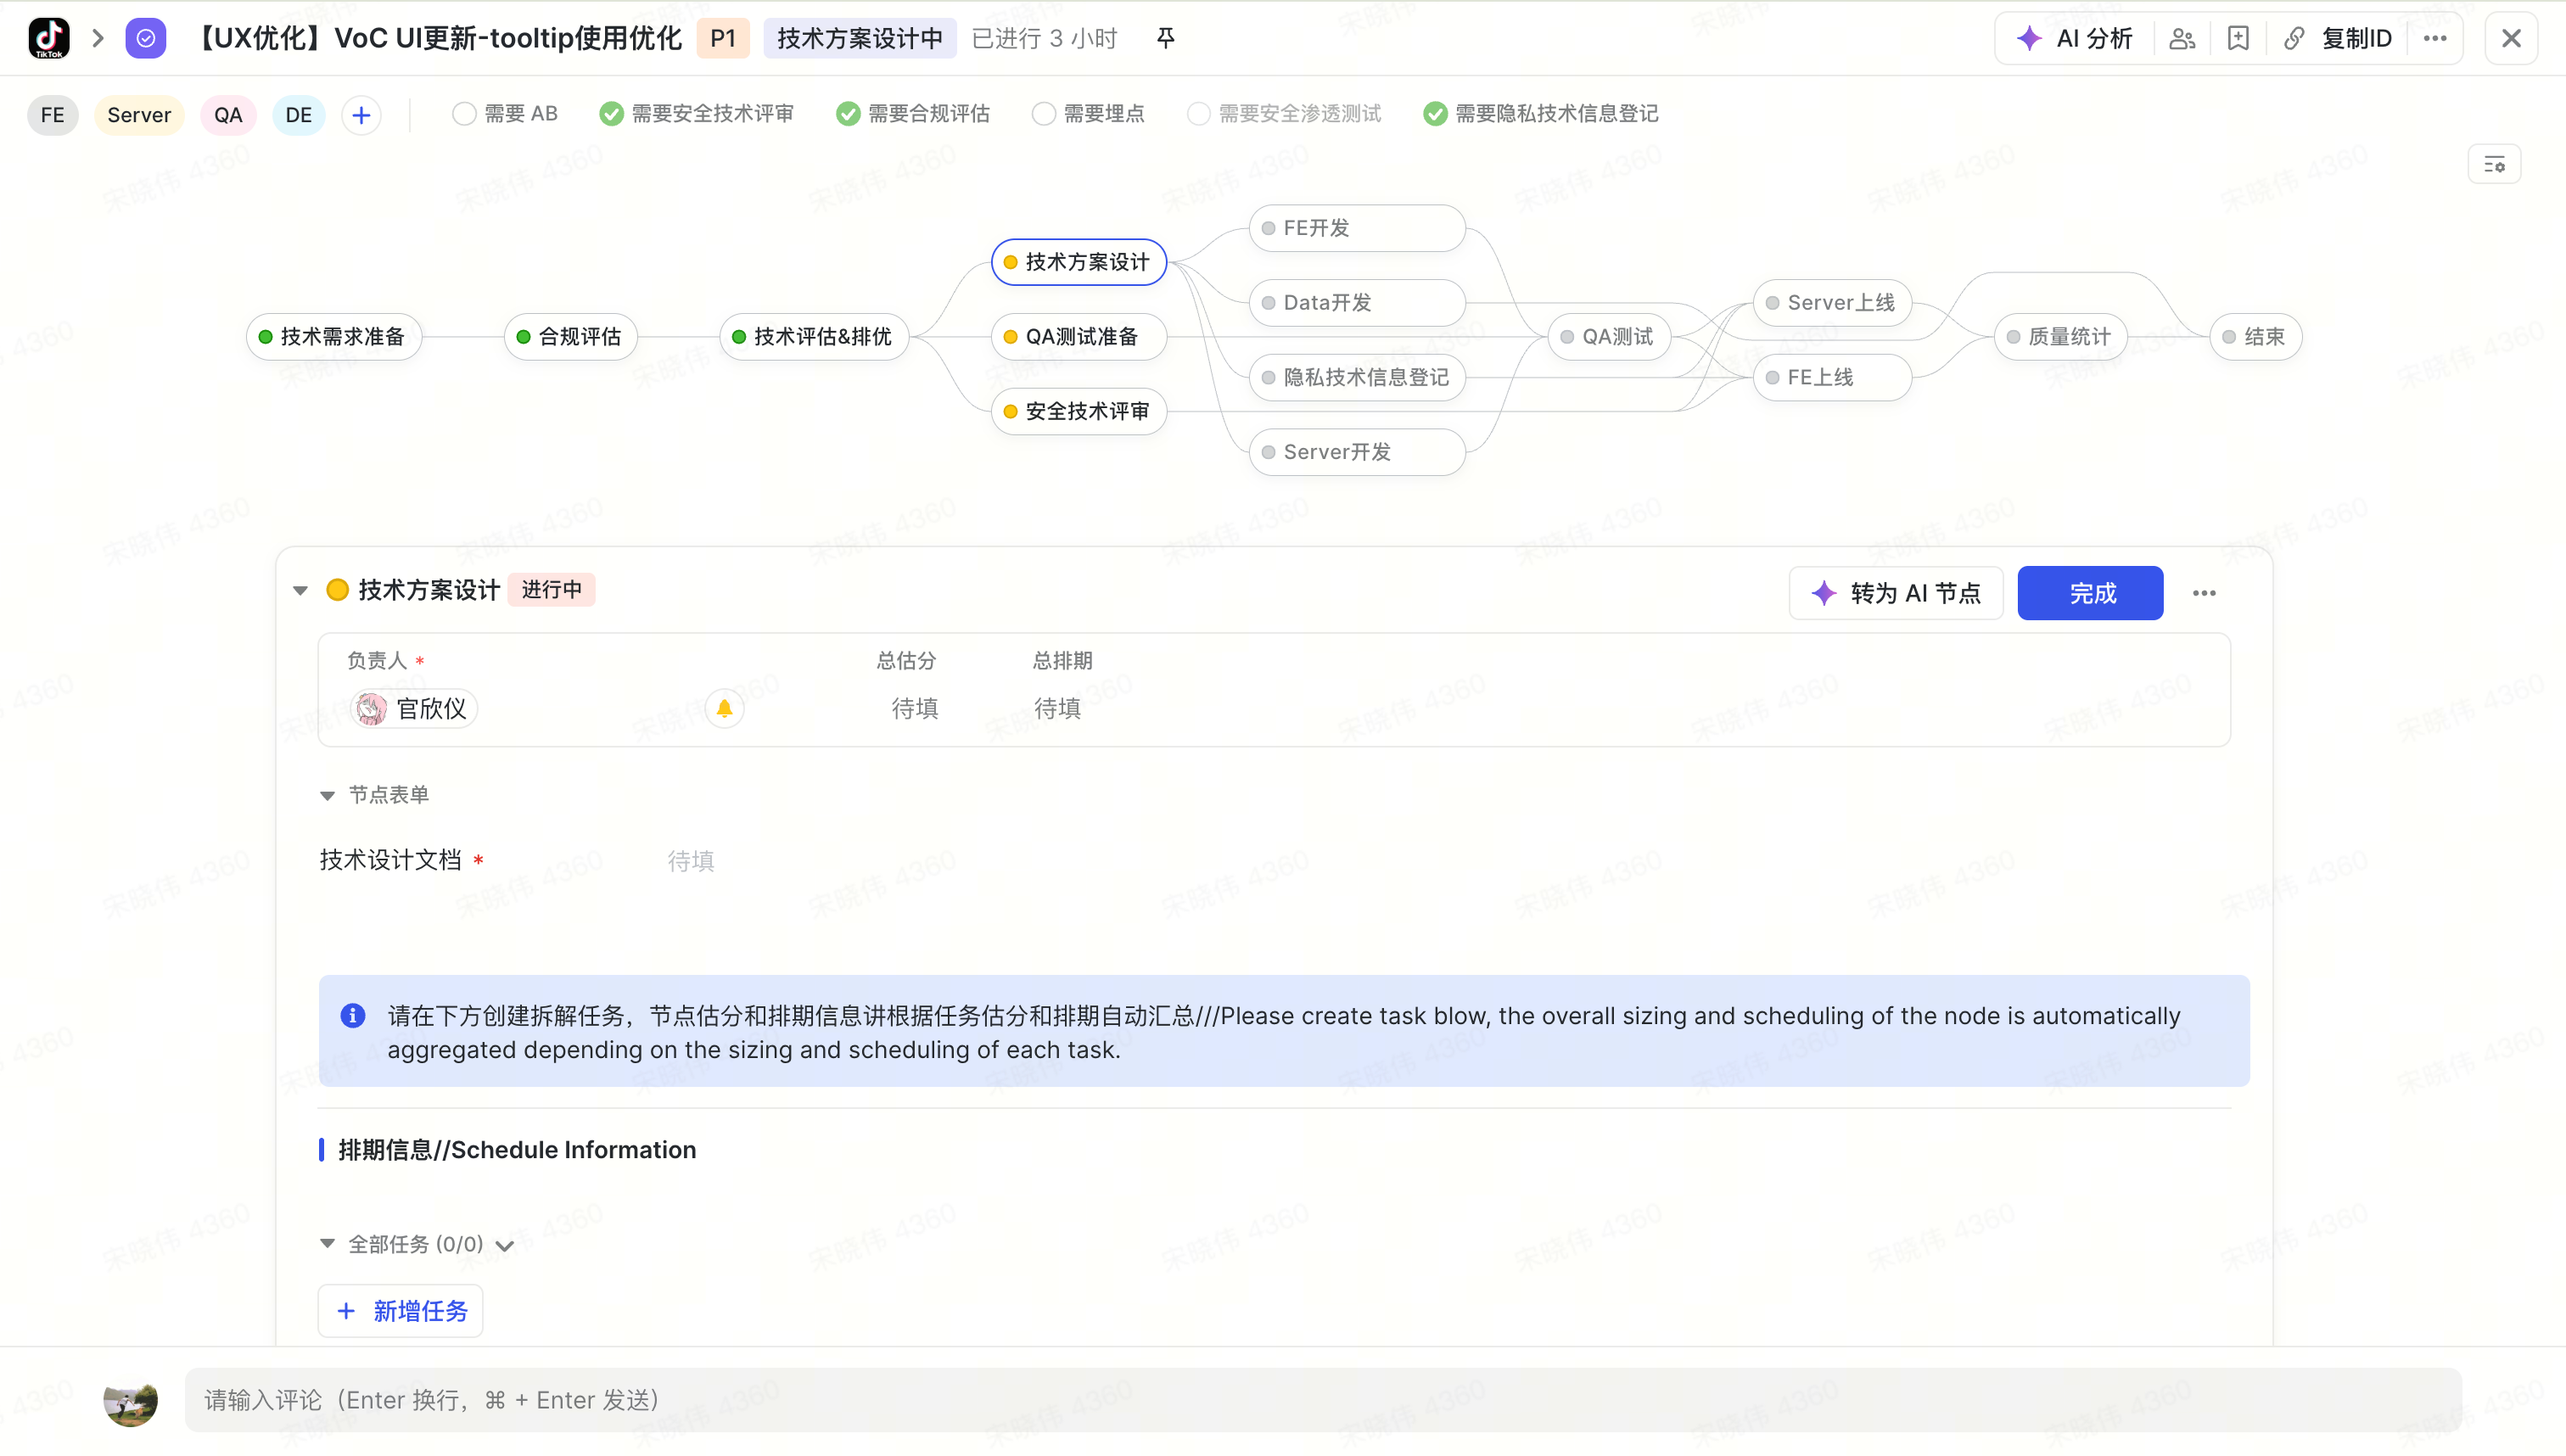This screenshot has height=1456, width=2566.
Task: Click the pin icon next to elapsed time
Action: point(1165,38)
